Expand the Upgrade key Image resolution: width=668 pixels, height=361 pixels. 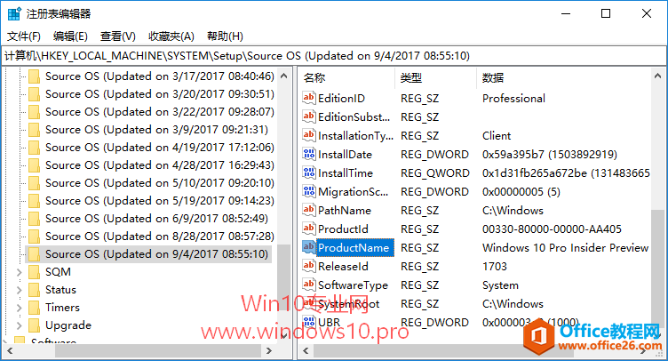click(20, 325)
